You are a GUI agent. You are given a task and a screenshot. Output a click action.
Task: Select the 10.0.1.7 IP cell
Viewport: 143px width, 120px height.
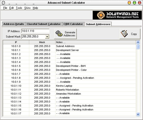16,74
